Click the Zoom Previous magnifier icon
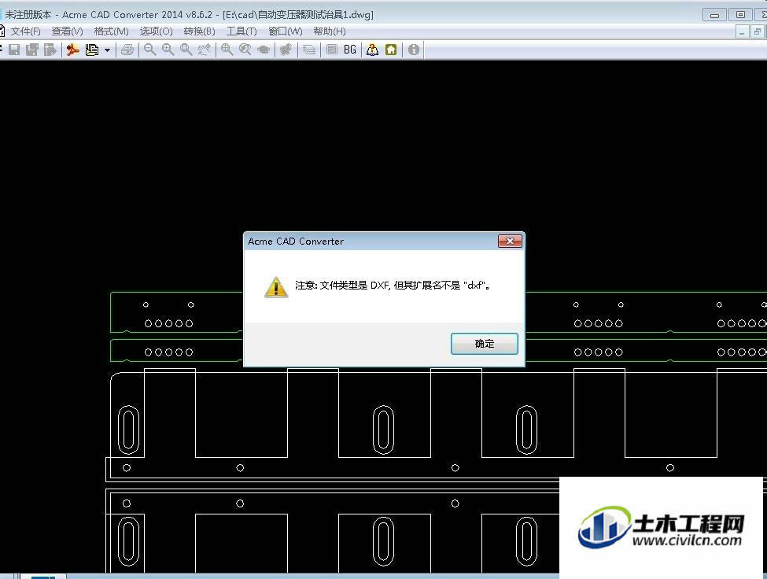The height and width of the screenshot is (579, 767). point(245,50)
